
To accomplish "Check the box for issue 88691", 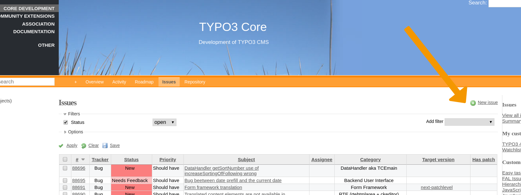I will coord(65,187).
